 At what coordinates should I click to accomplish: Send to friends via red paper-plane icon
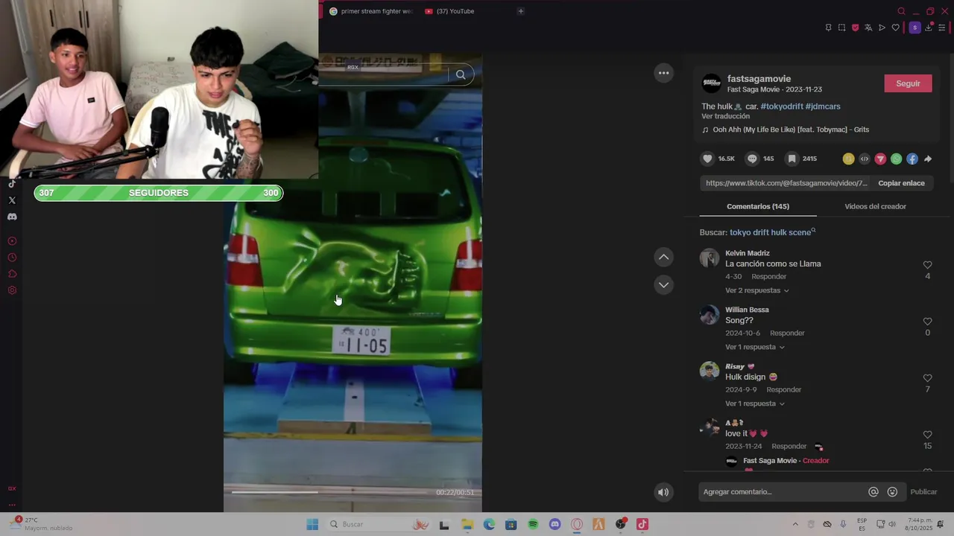[880, 159]
